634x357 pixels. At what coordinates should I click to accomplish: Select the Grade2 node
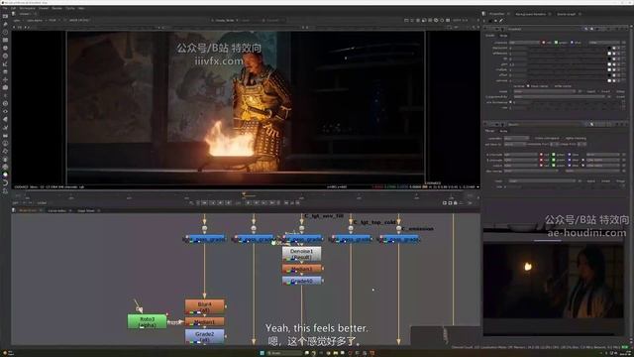(205, 336)
